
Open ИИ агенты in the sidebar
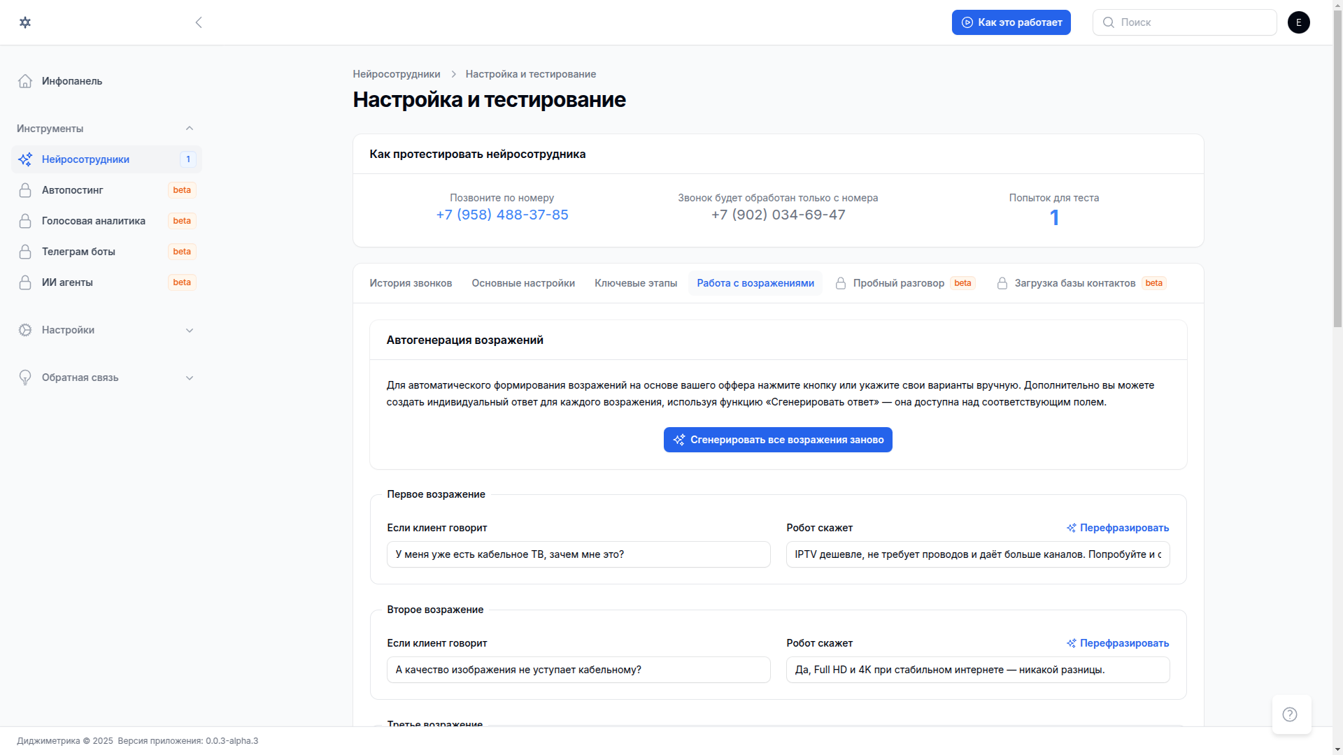click(x=106, y=282)
